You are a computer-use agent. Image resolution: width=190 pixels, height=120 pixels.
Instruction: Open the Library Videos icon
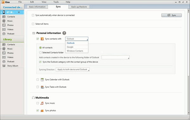click(x=4, y=57)
